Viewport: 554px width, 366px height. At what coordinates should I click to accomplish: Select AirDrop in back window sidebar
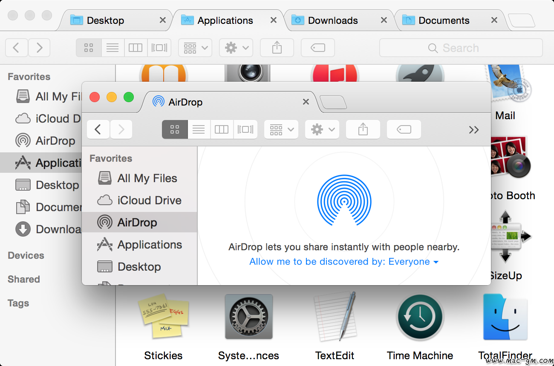tap(41, 141)
